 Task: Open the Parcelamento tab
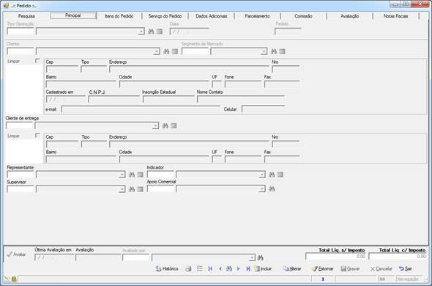click(x=257, y=16)
